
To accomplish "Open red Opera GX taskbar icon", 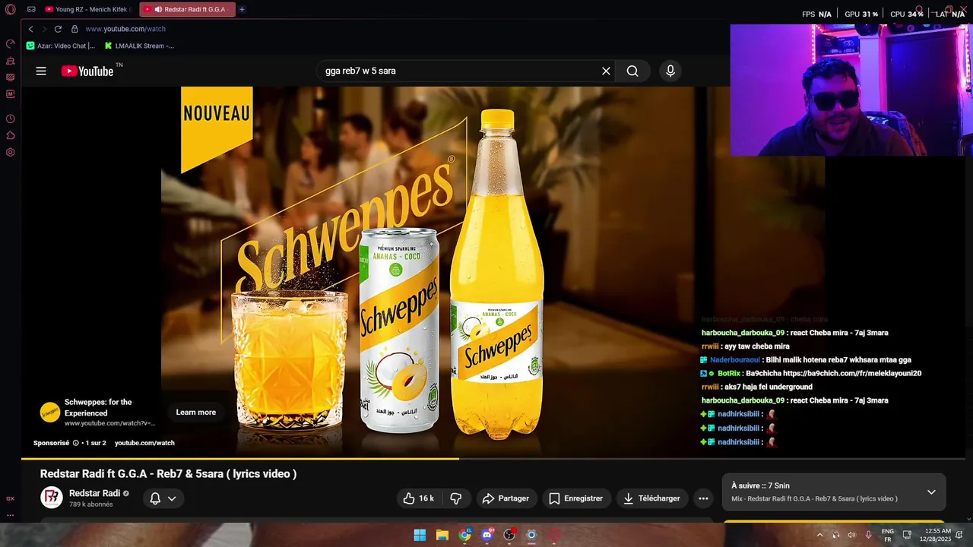I will (554, 535).
